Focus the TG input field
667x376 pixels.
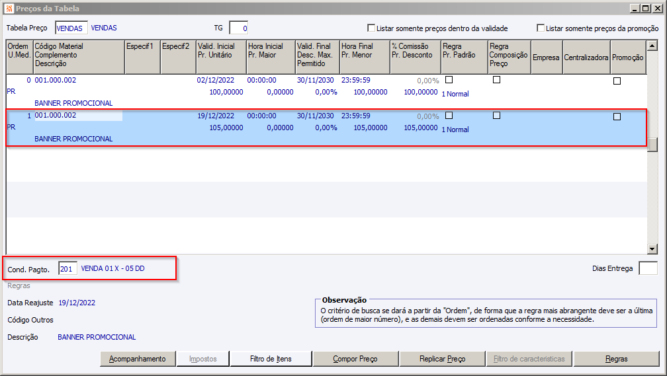point(238,28)
